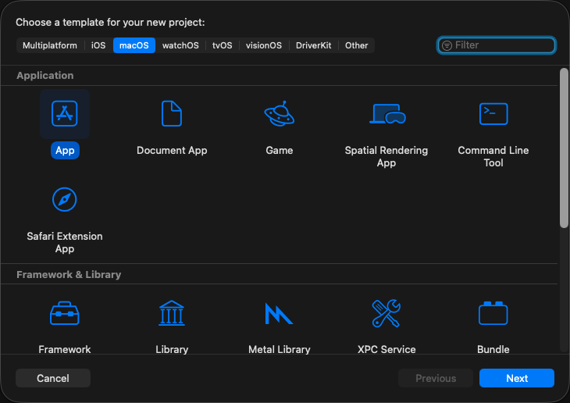Select the Spatial Rendering App icon
Image resolution: width=570 pixels, height=403 pixels.
[x=387, y=114]
